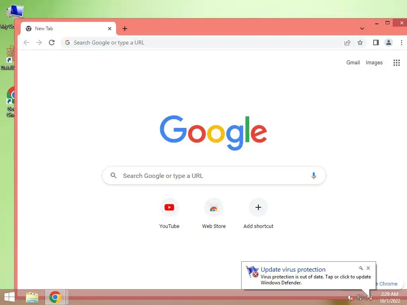This screenshot has height=305, width=407.
Task: Click the Google logo
Action: [x=213, y=133]
